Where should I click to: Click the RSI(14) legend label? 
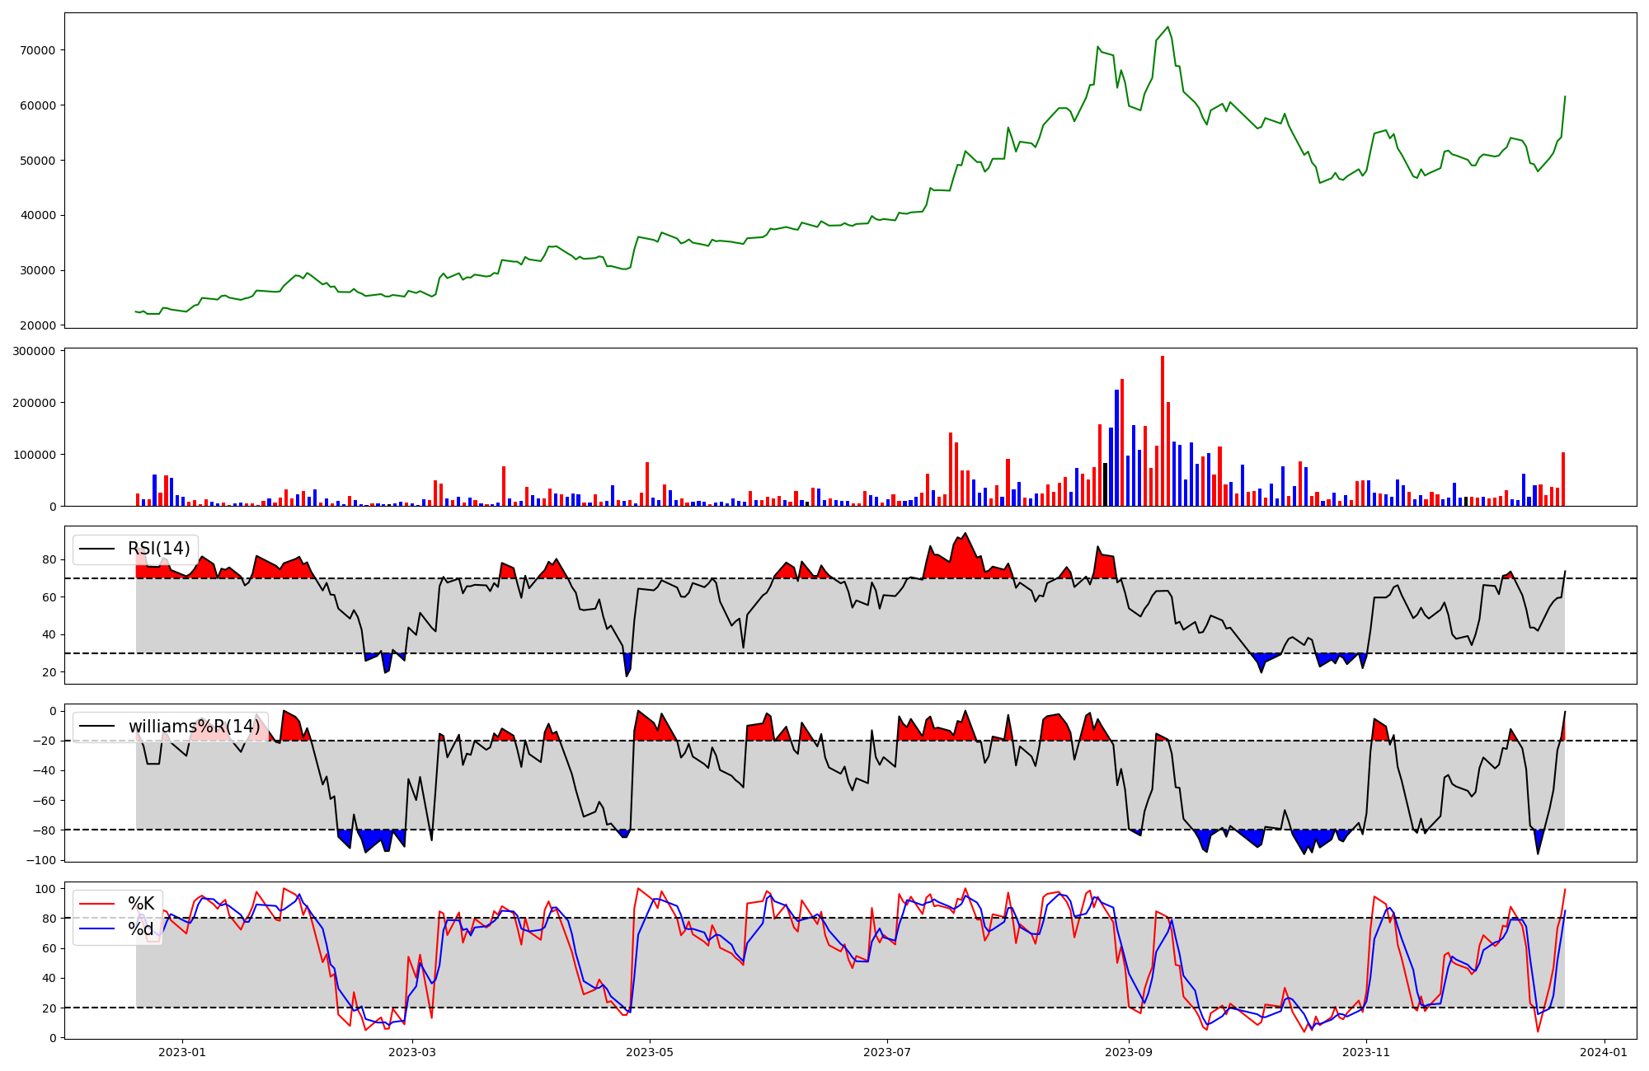pyautogui.click(x=158, y=549)
